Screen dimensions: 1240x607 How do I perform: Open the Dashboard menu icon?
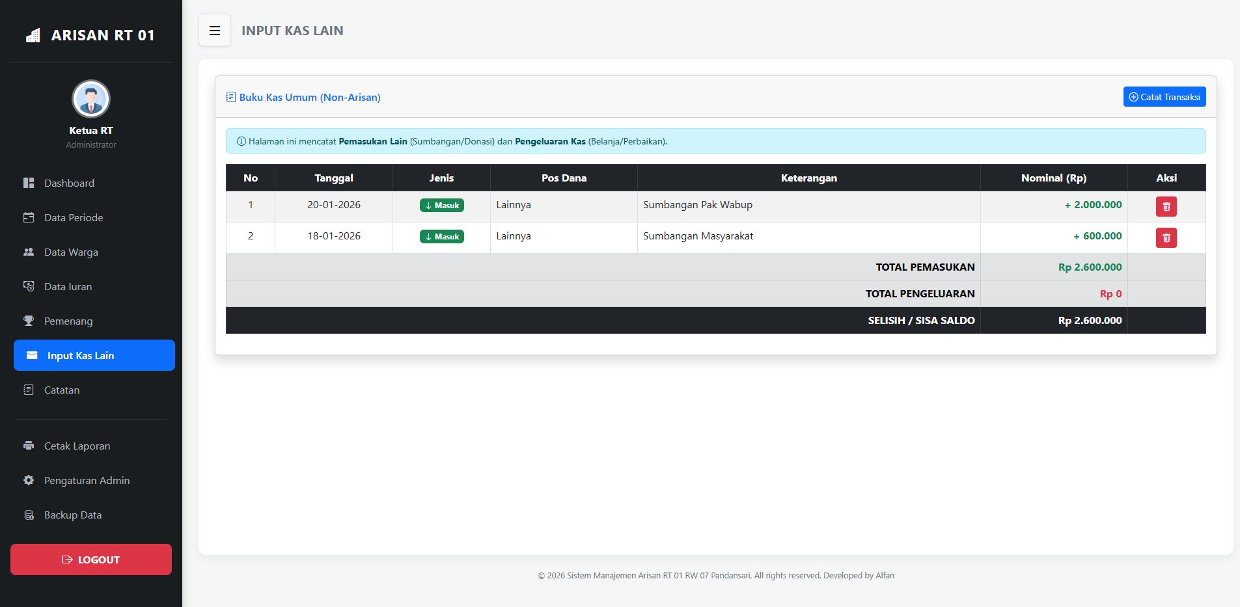click(x=29, y=183)
